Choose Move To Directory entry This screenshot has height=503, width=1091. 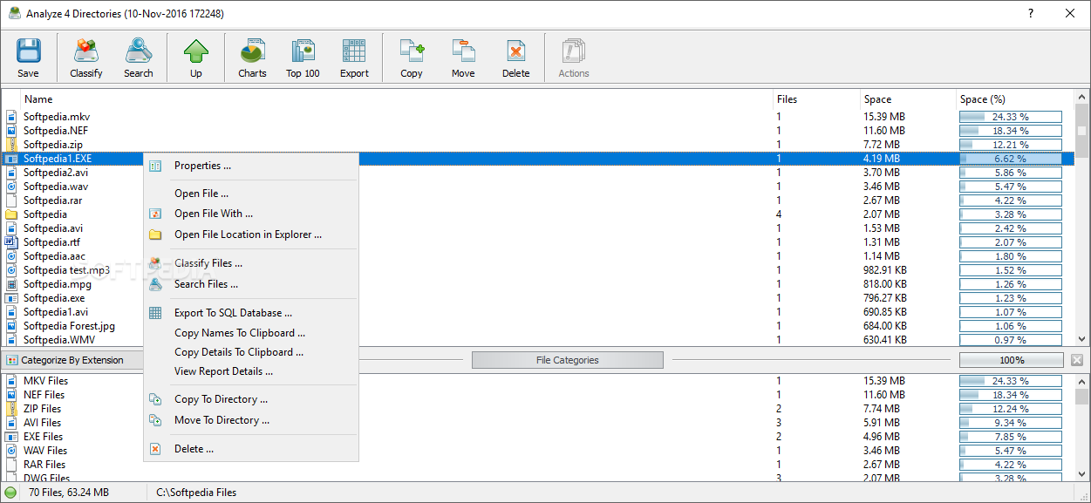(x=251, y=420)
